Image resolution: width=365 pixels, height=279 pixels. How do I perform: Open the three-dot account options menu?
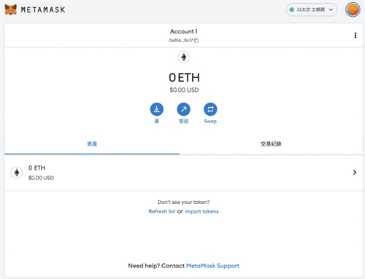(356, 36)
